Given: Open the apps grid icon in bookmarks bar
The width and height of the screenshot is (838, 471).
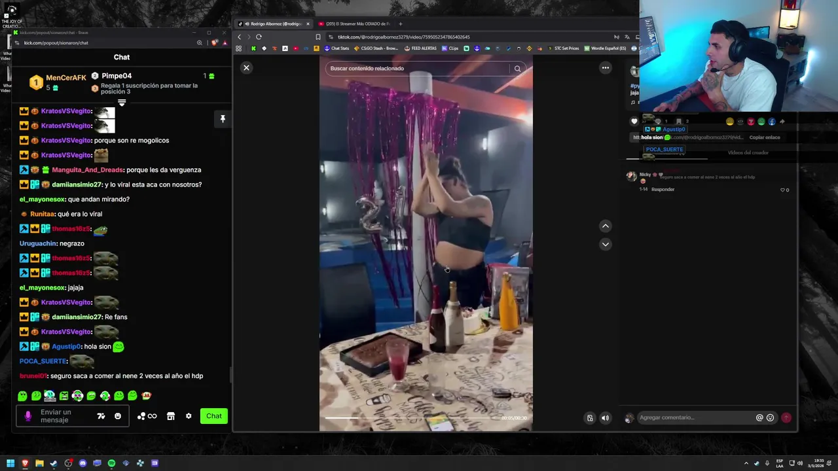Looking at the screenshot, I should (238, 48).
